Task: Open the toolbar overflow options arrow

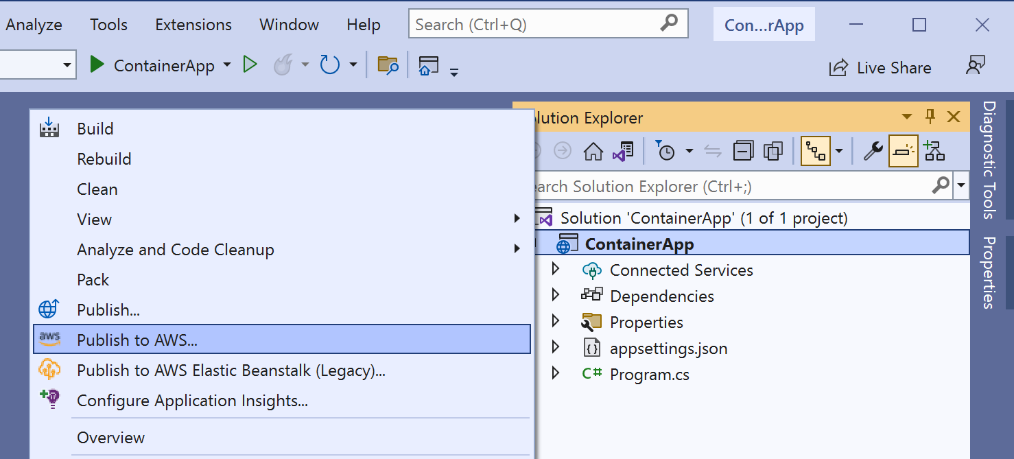Action: pos(454,71)
